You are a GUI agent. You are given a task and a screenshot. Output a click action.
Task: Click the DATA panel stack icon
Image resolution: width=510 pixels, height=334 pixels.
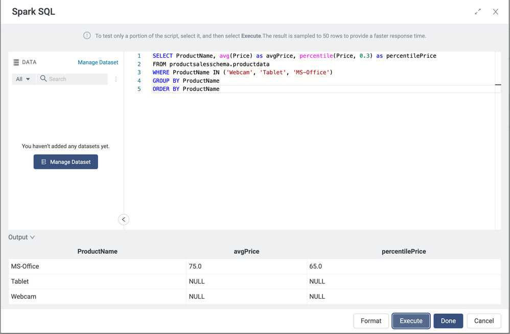click(16, 62)
